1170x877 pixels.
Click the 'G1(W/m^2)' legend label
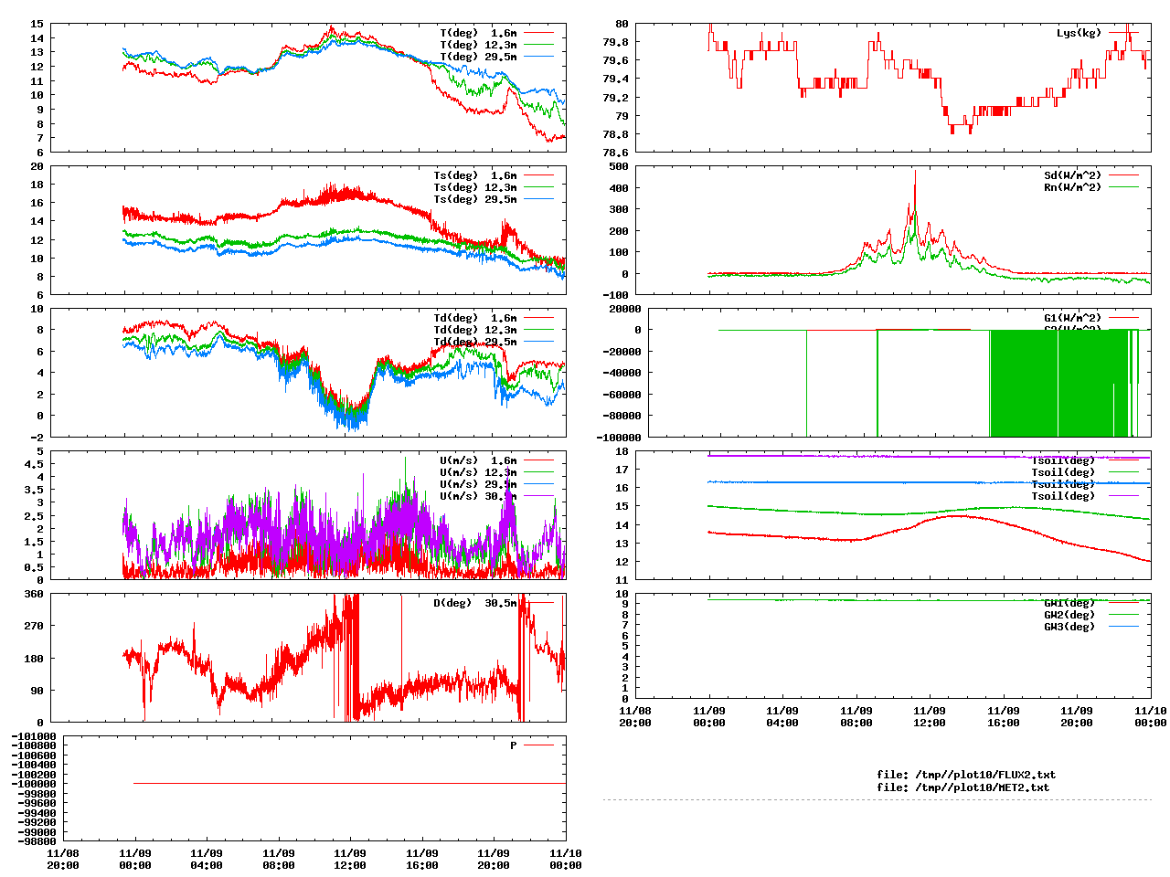(1073, 318)
